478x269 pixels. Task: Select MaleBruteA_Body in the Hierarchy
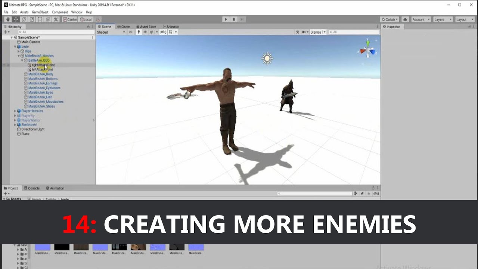click(x=41, y=74)
